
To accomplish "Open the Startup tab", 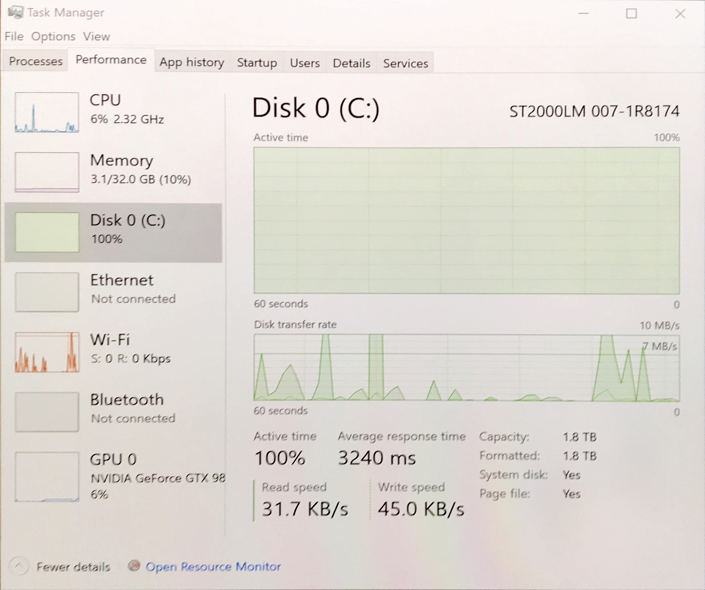I will tap(257, 63).
